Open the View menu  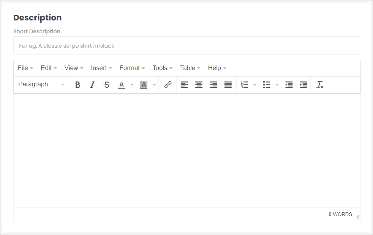point(74,68)
